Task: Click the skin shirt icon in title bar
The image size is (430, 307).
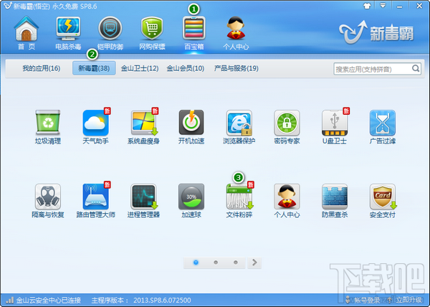Action: (367, 6)
